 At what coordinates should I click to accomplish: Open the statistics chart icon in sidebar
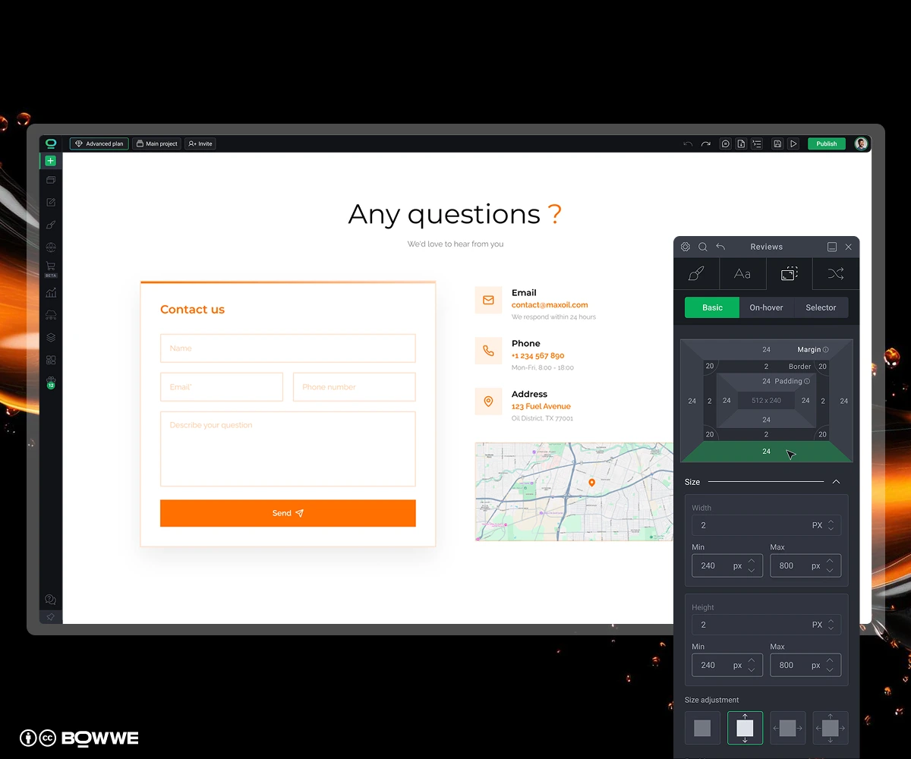coord(51,292)
